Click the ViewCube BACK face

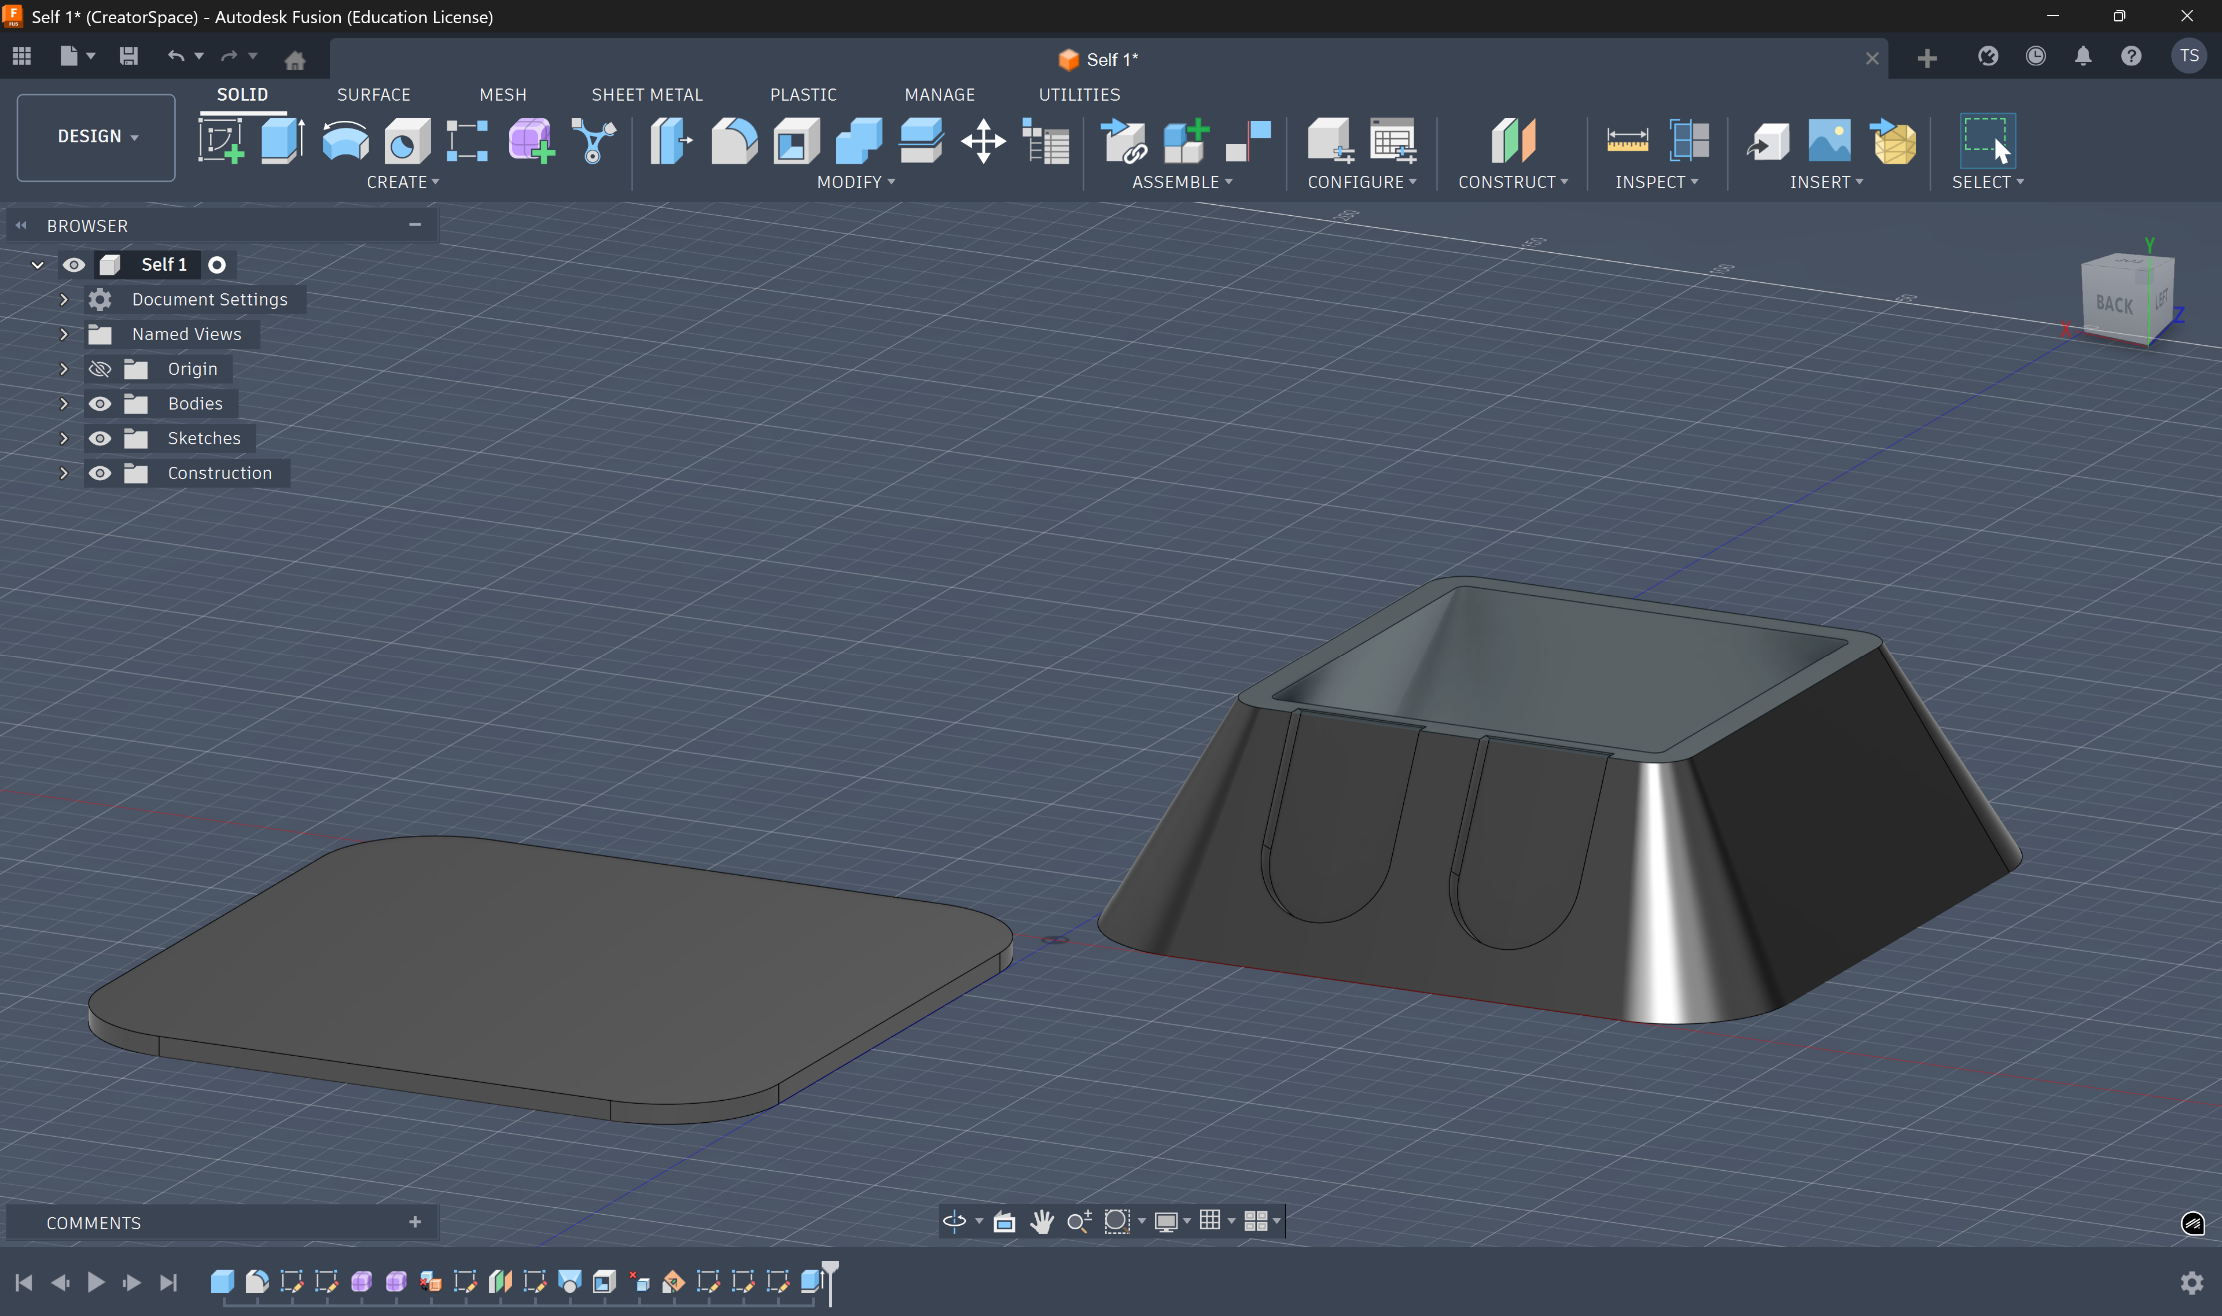pos(2114,304)
